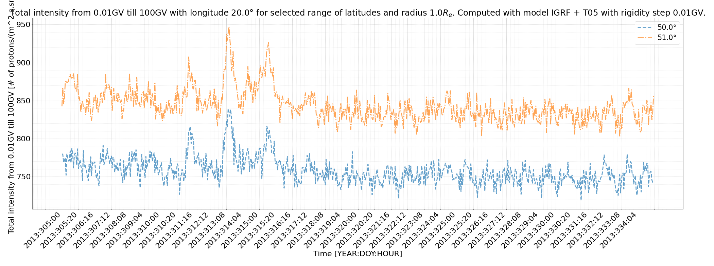Click the orange dash-dot line legend swatch
Viewport: 714px width, 266px height.
(x=644, y=38)
